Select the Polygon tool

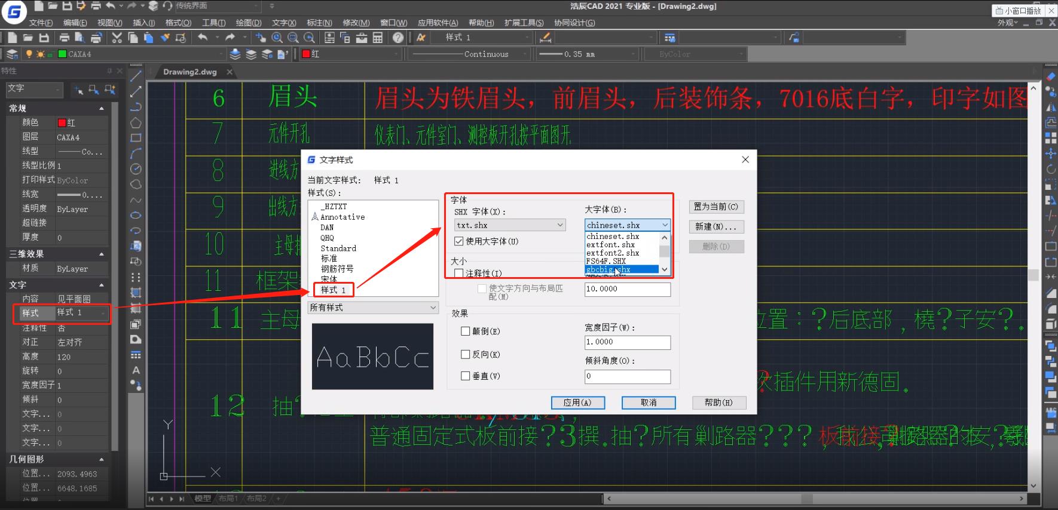click(136, 122)
